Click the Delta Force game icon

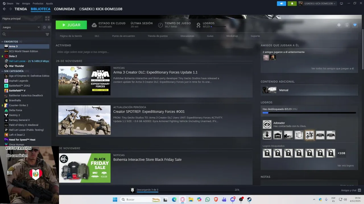(6, 110)
